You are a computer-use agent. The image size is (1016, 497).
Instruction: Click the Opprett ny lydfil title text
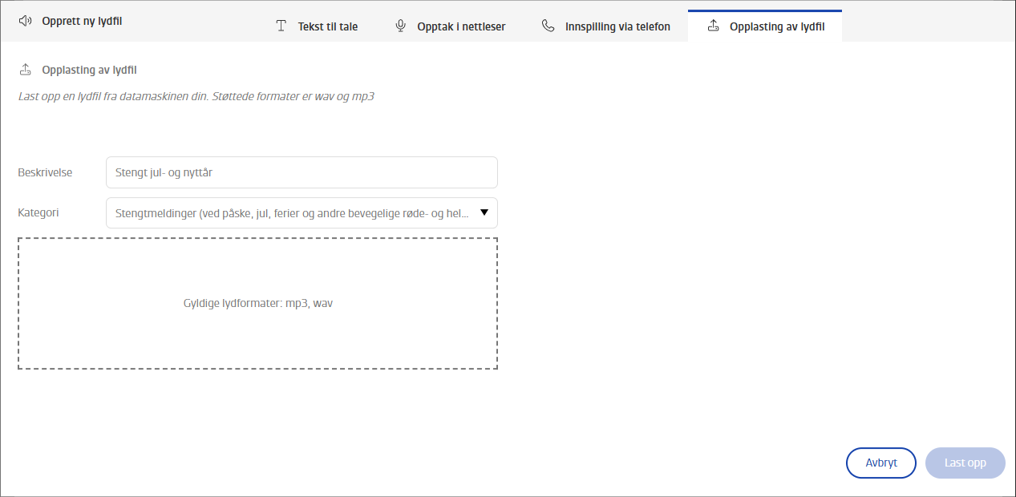82,21
